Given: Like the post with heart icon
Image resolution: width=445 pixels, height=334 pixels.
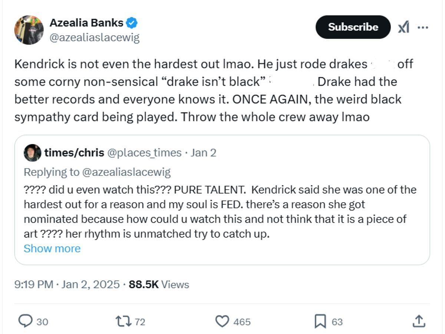Looking at the screenshot, I should (222, 321).
